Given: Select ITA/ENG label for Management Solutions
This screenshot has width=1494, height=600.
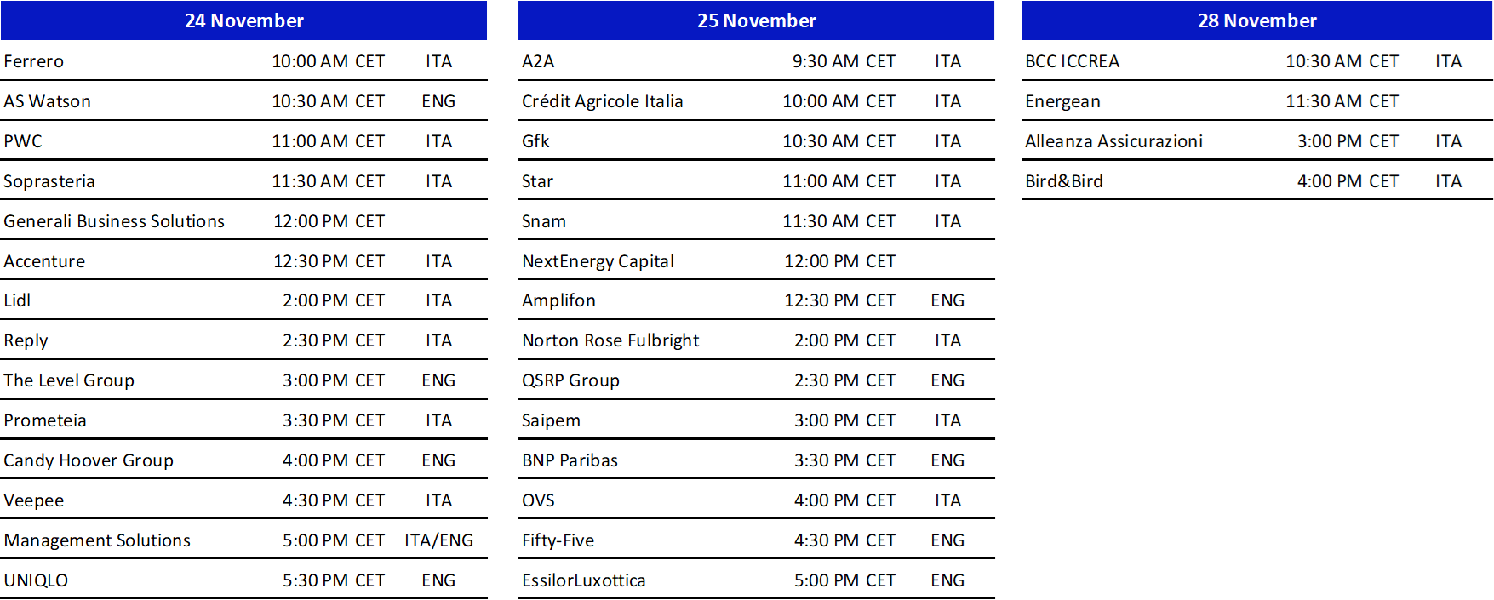Looking at the screenshot, I should tap(439, 540).
